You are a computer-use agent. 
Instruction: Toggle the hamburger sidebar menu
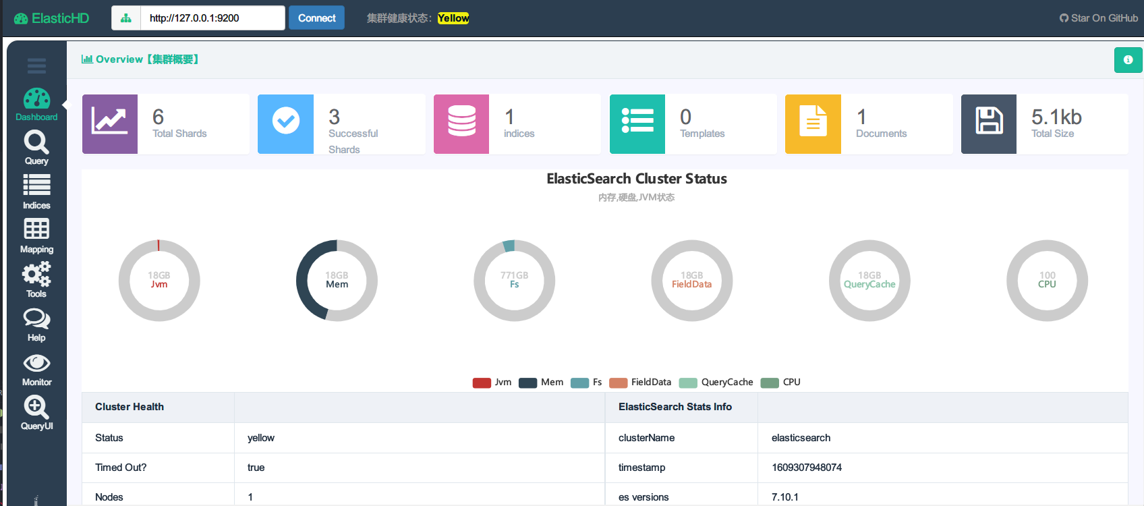pos(36,65)
